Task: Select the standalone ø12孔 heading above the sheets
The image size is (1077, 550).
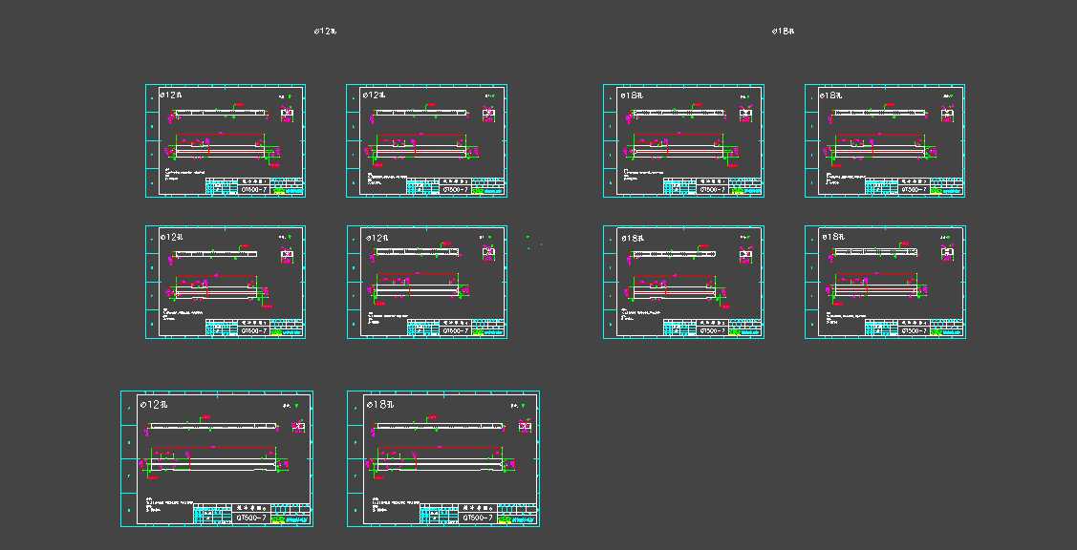Action: point(325,31)
